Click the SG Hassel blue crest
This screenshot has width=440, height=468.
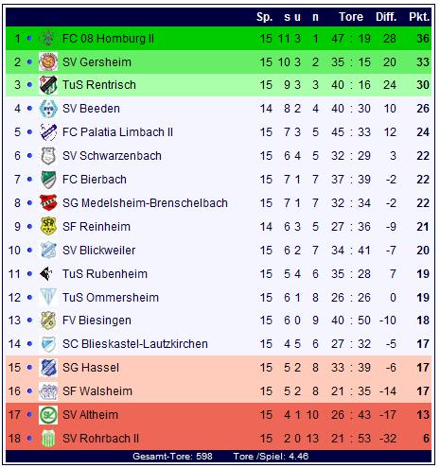tap(48, 368)
